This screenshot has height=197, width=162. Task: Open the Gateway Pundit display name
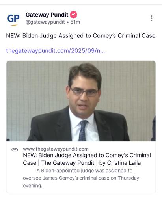pyautogui.click(x=47, y=15)
